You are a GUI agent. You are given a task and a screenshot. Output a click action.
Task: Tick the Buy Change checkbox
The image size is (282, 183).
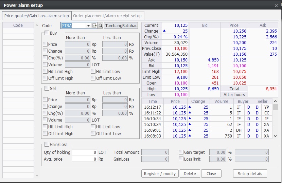[x=45, y=51]
